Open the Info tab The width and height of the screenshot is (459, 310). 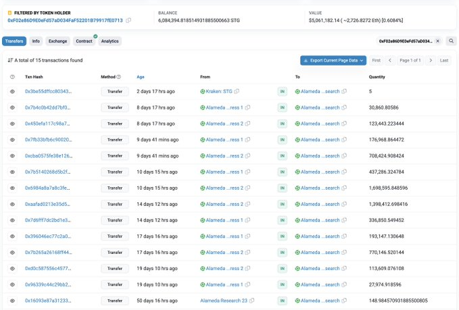pyautogui.click(x=36, y=41)
